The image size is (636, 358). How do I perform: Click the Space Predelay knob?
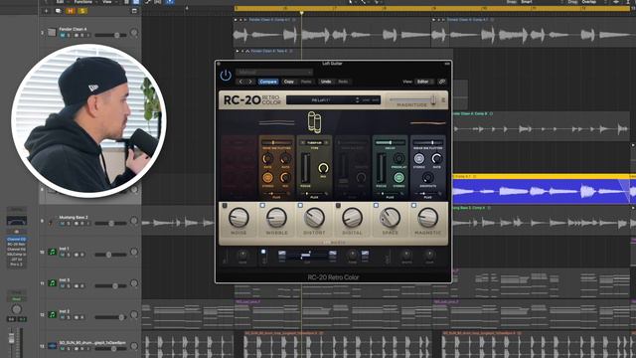[x=398, y=159]
